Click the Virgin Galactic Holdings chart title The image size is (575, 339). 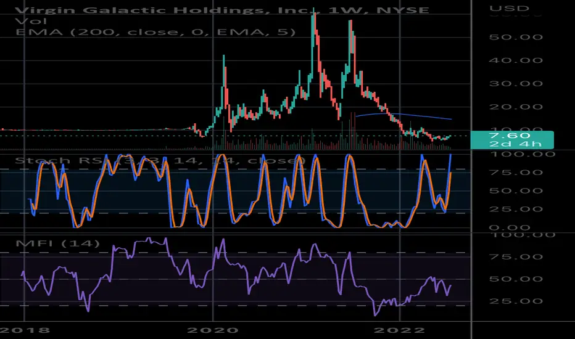coord(222,10)
